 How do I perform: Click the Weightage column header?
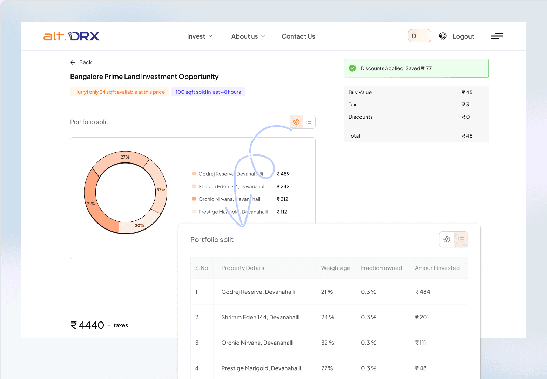pos(336,268)
